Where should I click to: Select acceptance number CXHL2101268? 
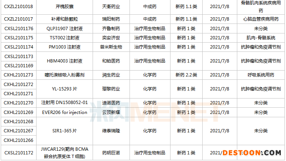[18, 122]
